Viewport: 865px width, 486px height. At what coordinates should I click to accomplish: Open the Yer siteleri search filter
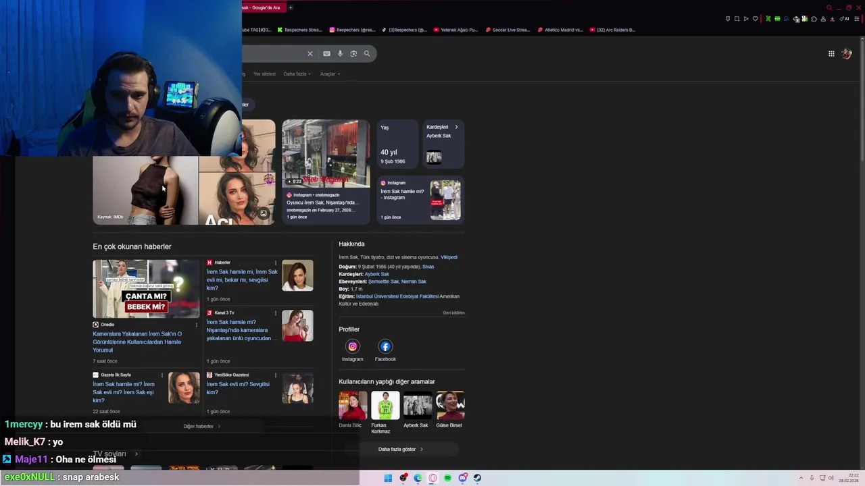(x=264, y=74)
